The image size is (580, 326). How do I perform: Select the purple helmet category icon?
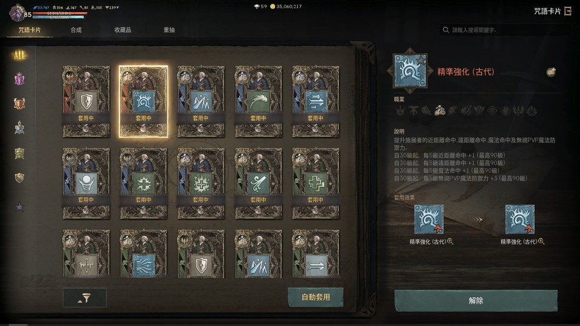point(19,79)
